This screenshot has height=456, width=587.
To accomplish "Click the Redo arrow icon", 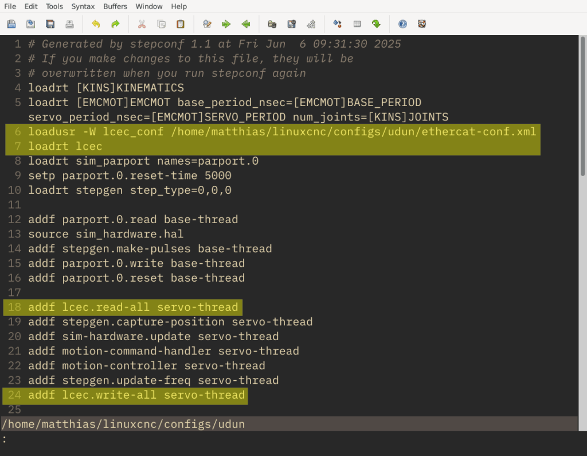I will 115,24.
